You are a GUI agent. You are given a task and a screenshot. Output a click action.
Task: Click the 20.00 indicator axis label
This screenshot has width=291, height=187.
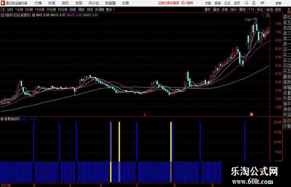(277, 122)
